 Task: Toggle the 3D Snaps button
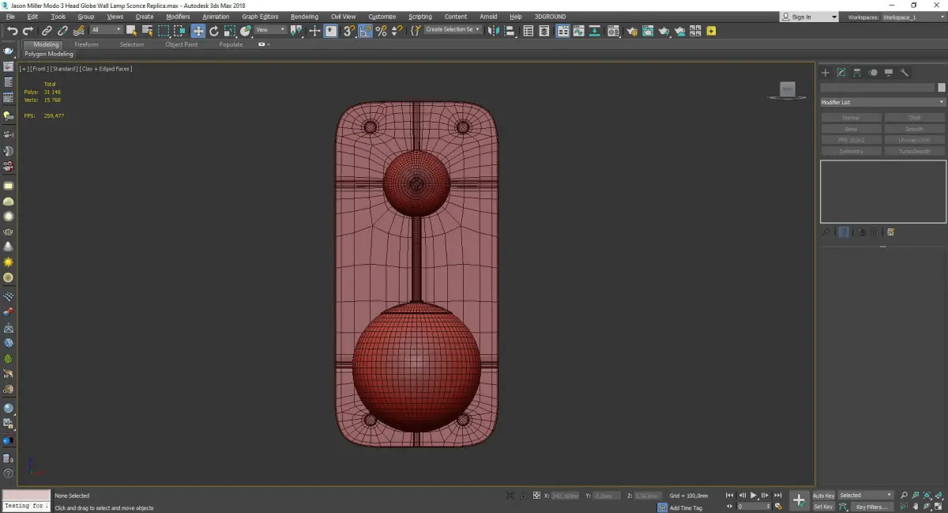pos(348,31)
